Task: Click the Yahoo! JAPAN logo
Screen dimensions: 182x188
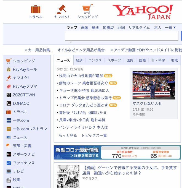Action: coord(143,12)
